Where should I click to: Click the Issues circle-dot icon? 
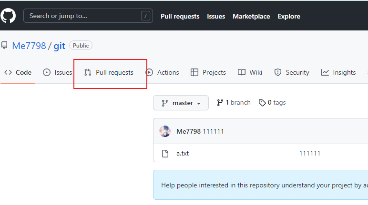click(x=47, y=72)
